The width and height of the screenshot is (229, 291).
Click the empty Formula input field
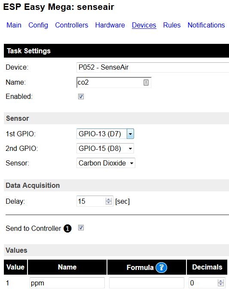[x=147, y=283]
